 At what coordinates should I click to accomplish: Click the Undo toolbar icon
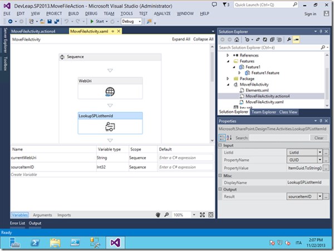pyautogui.click(x=66, y=21)
